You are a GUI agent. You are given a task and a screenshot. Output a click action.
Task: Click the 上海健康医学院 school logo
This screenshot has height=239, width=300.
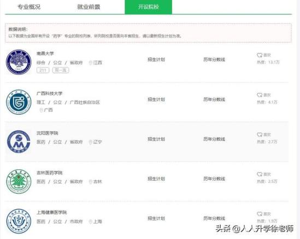tap(19, 221)
